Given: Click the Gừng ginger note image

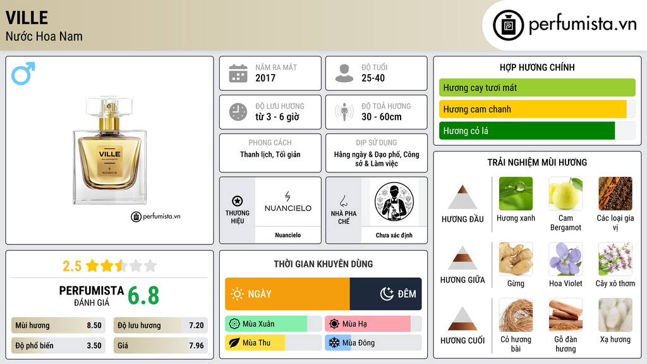Looking at the screenshot, I should click(x=516, y=258).
